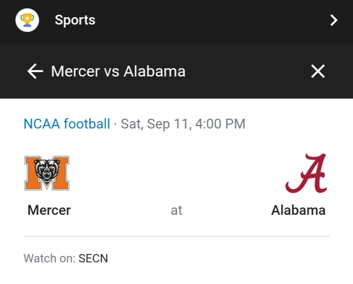The image size is (353, 284).
Task: Click the Sports trophy icon
Action: [x=27, y=20]
